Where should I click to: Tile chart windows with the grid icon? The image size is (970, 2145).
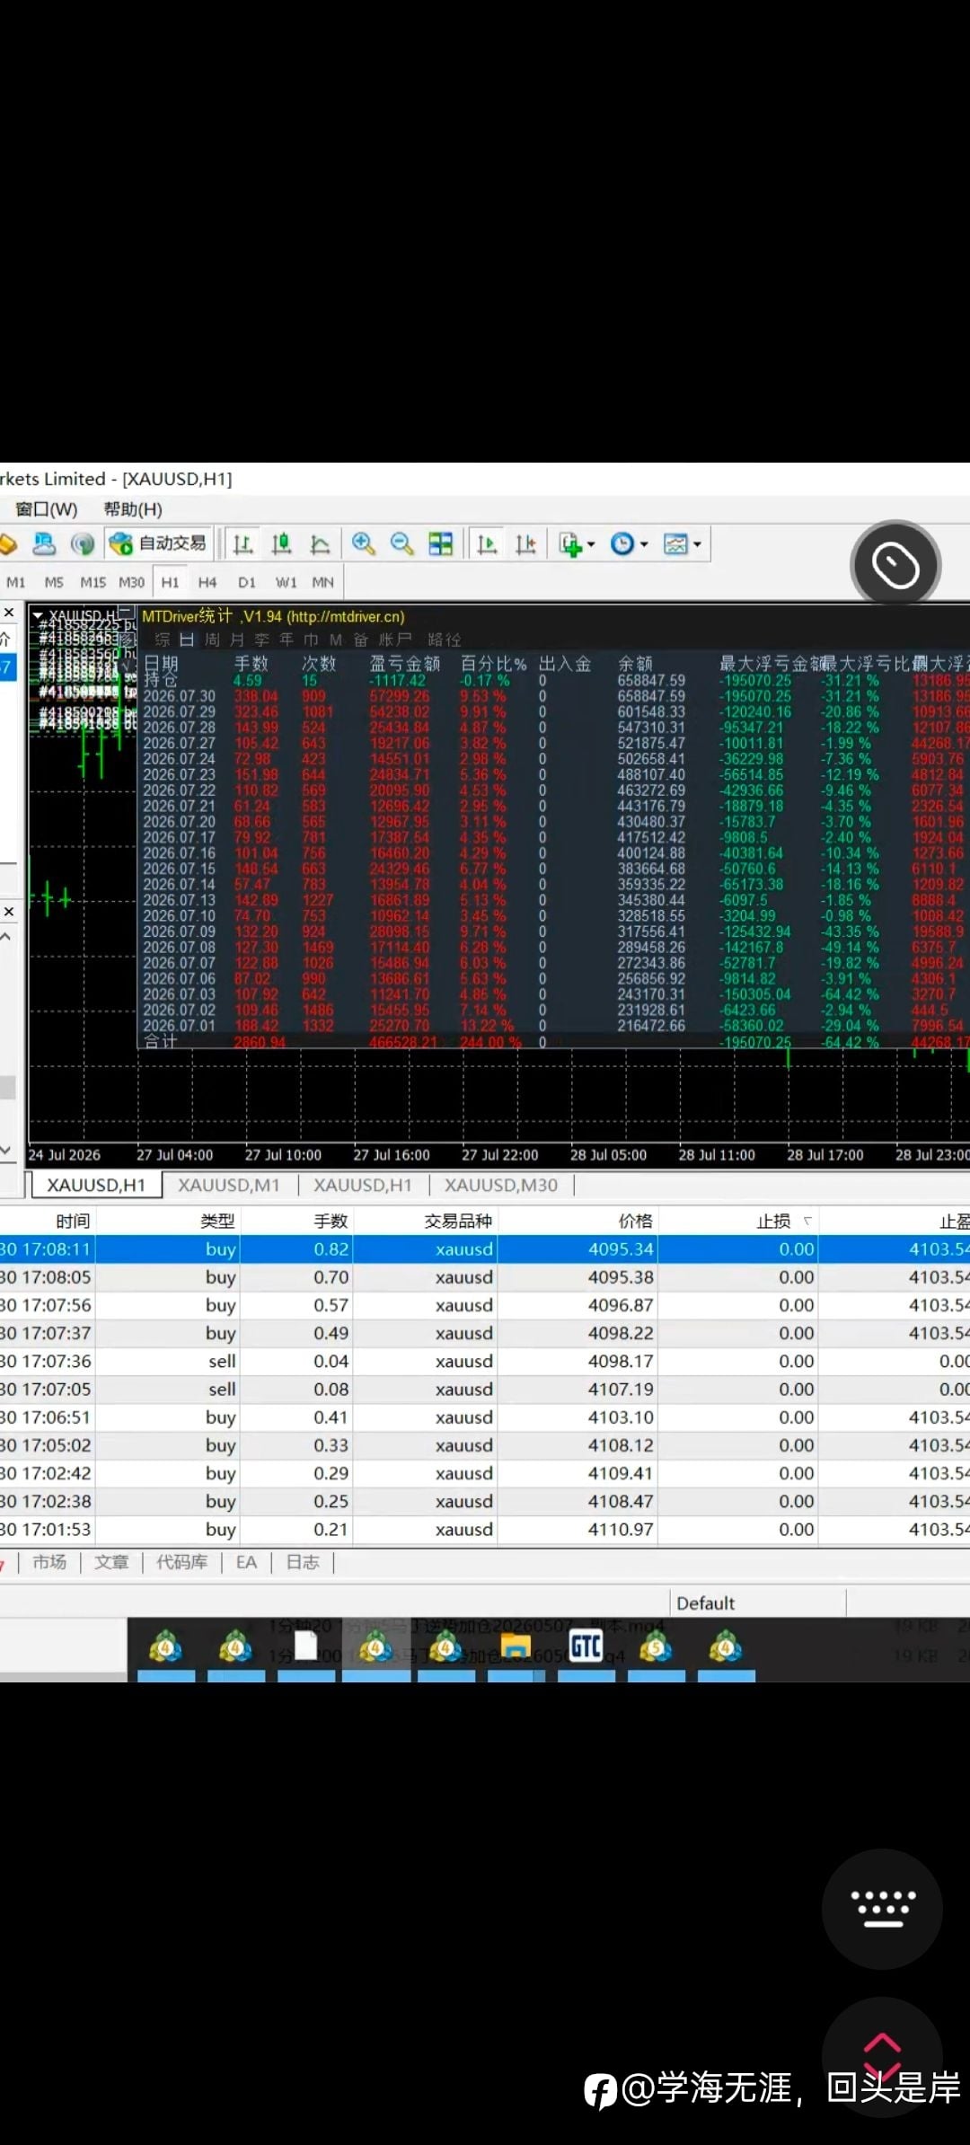pyautogui.click(x=440, y=543)
